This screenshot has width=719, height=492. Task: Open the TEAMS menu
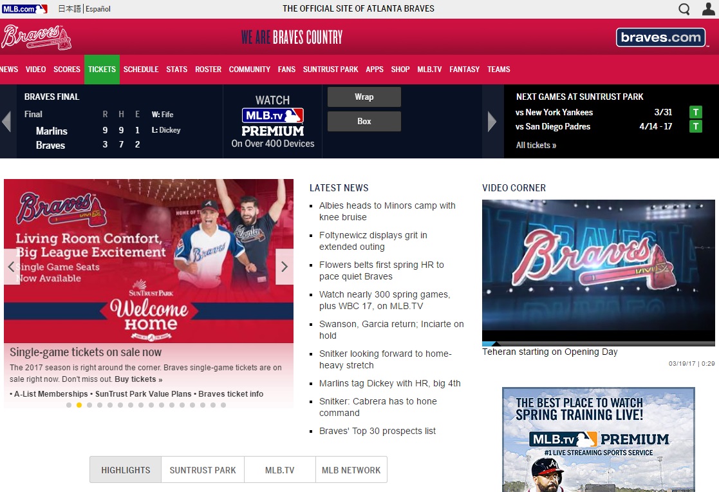coord(499,70)
